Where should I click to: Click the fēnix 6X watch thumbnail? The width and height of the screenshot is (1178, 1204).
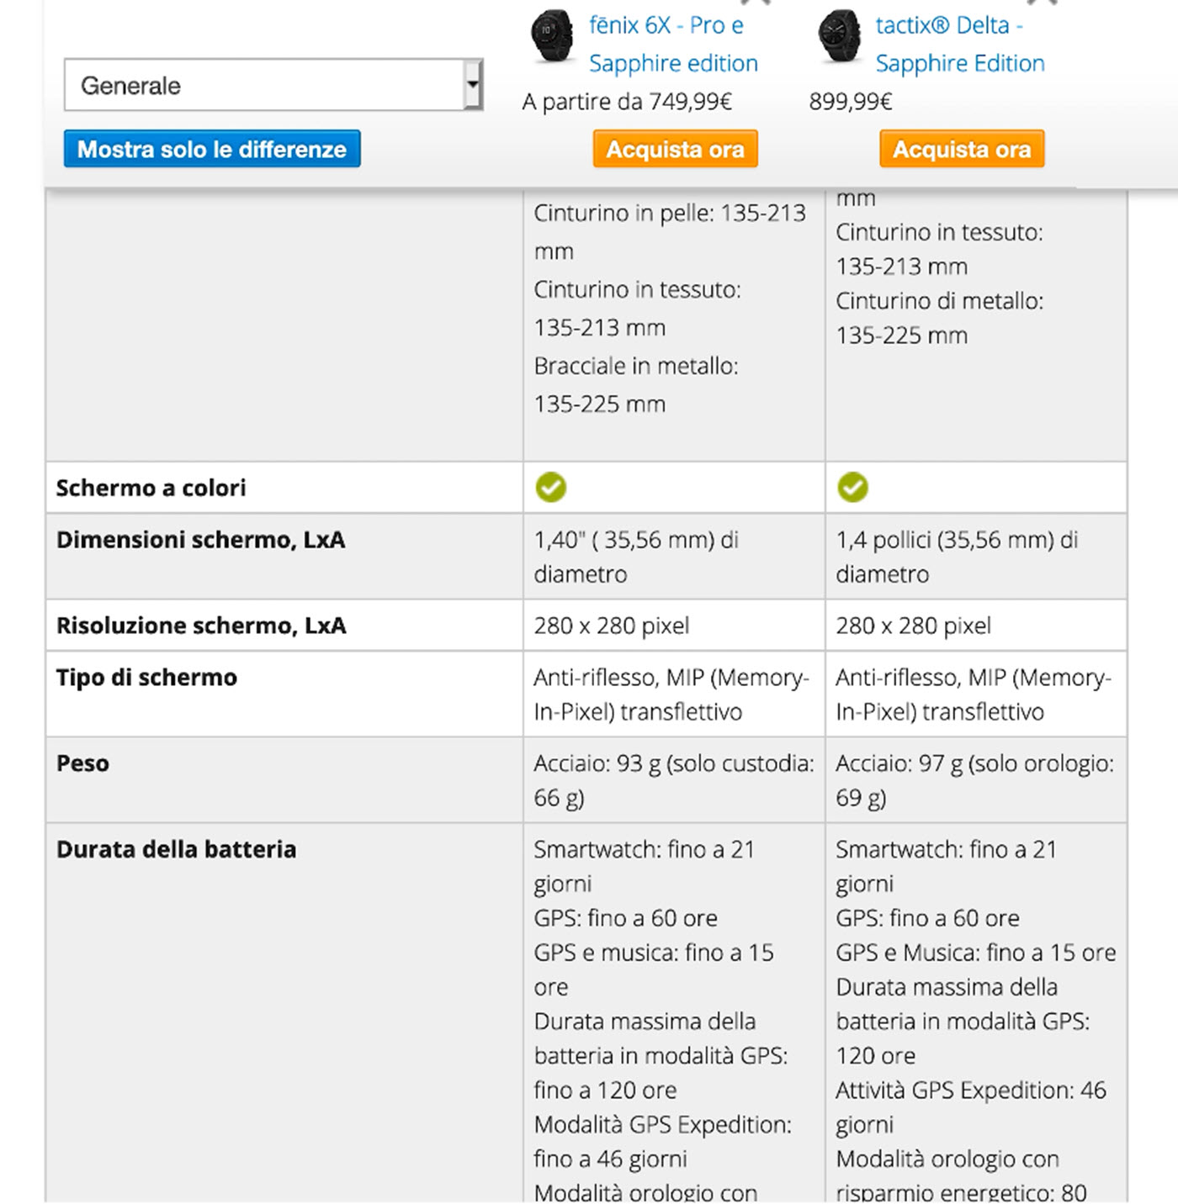click(552, 35)
